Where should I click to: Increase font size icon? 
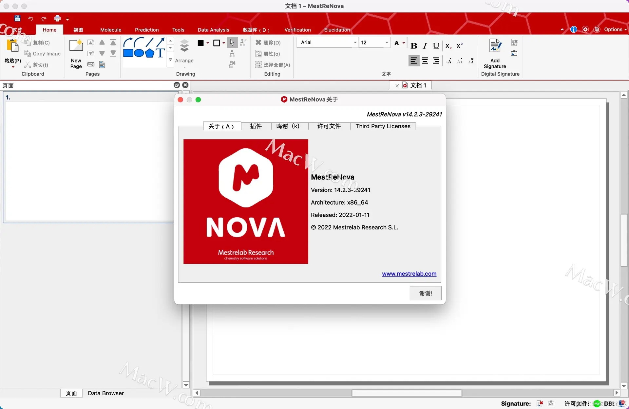449,61
